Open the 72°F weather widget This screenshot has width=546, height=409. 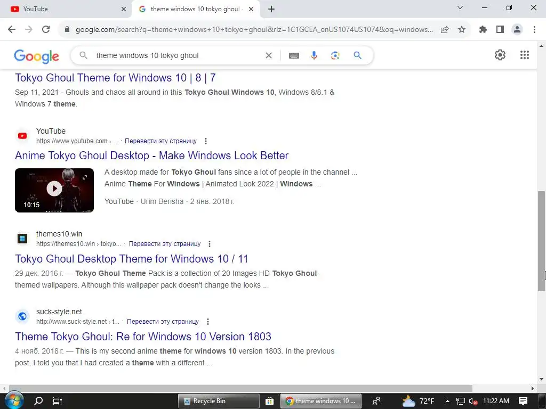pyautogui.click(x=419, y=401)
